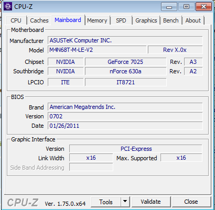The height and width of the screenshot is (210, 215).
Task: Click the PCI-Express version field
Action: pos(136,149)
